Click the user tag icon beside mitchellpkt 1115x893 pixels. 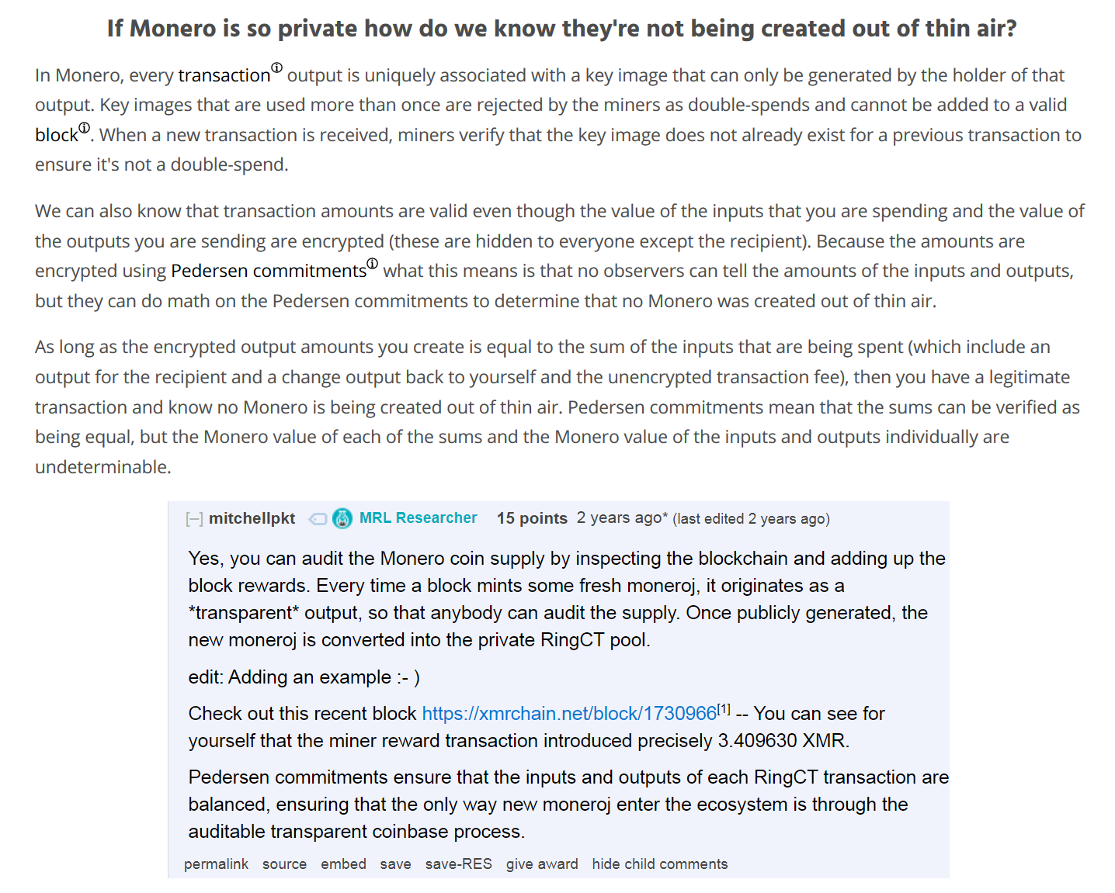pos(318,519)
